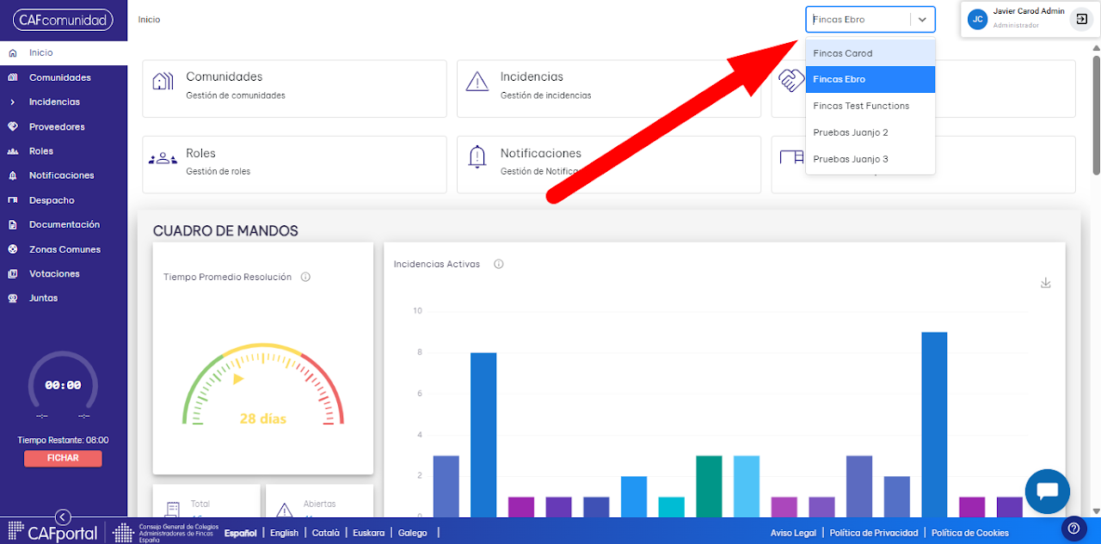Click the tall blue bar with value nine

coord(934,425)
